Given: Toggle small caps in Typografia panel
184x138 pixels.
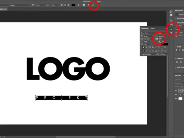Looking at the screenshot, I should click(x=153, y=47).
